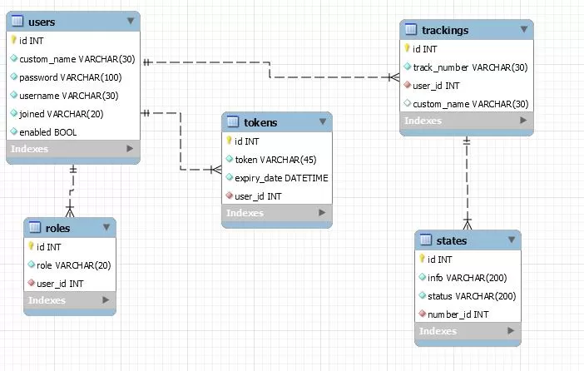This screenshot has height=371, width=584.
Task: Click the diamond icon beside status column
Action: tap(423, 295)
